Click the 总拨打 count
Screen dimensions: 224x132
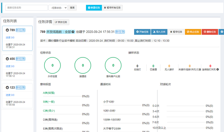click(x=137, y=66)
